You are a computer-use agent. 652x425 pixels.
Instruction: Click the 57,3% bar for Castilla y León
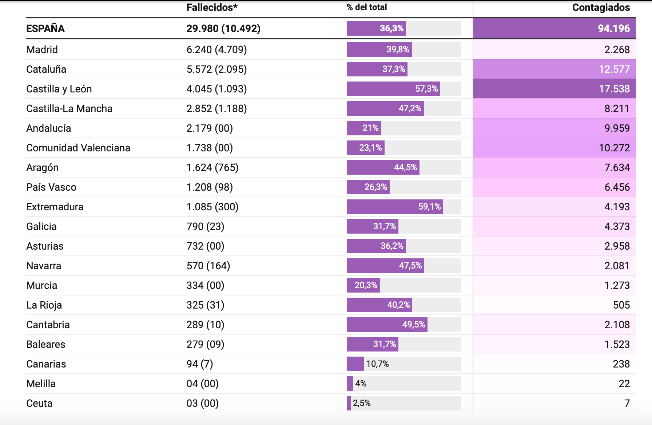393,89
